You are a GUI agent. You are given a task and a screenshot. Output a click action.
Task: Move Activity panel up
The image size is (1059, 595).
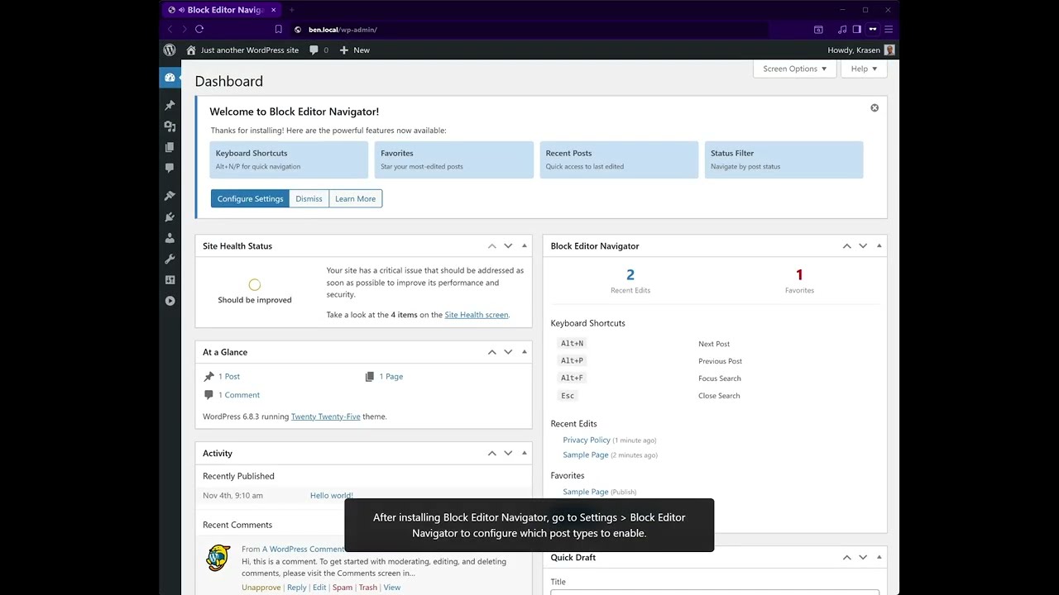(492, 453)
